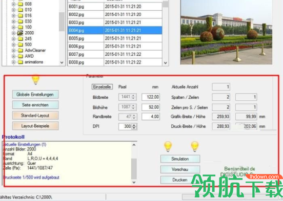The height and width of the screenshot is (201, 283).
Task: Click the rightmost lightbulb hint near Simulation
Action: point(195,146)
